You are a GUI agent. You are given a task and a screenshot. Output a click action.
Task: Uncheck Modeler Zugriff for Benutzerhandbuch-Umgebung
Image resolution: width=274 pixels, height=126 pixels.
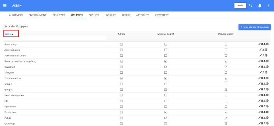165,61
